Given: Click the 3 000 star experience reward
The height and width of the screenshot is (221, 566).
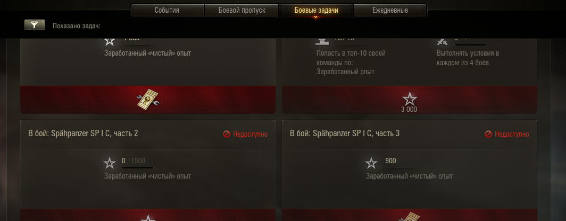Looking at the screenshot, I should click(x=410, y=102).
